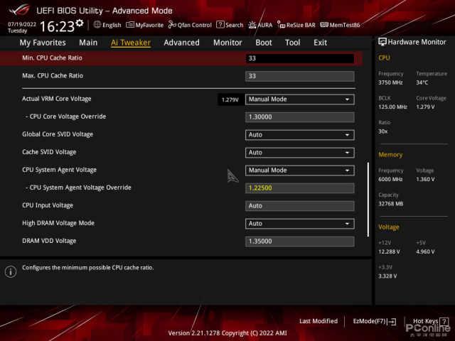
Task: Click the 1.279V voltage readout
Action: [230, 99]
